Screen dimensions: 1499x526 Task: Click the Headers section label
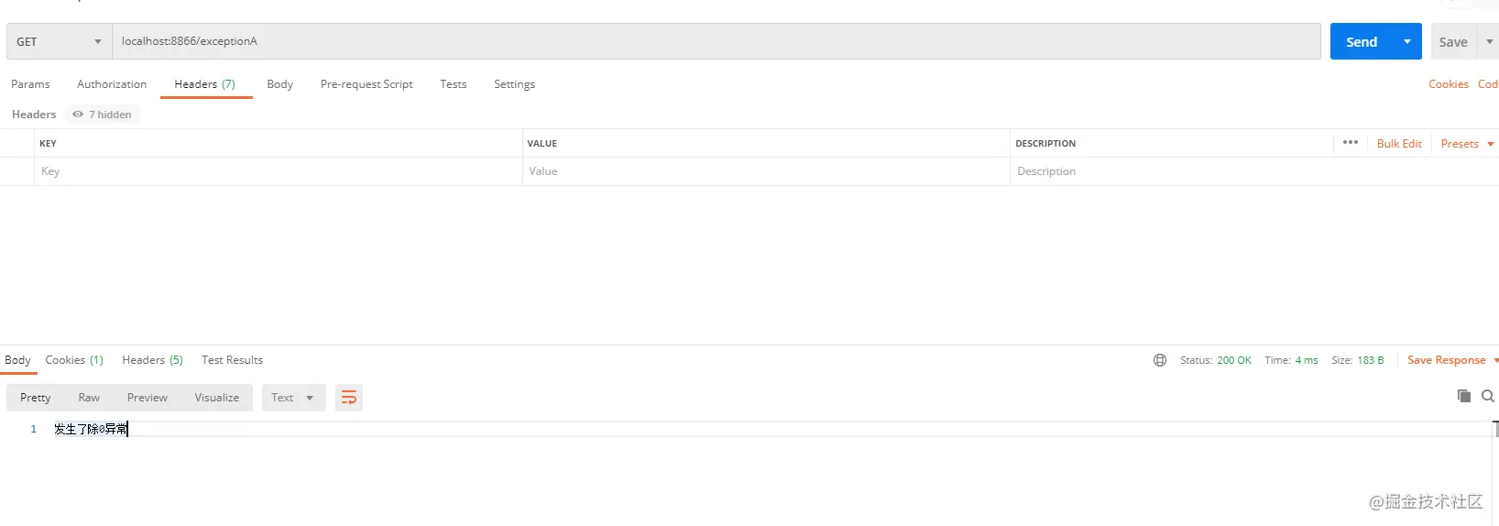(x=34, y=115)
